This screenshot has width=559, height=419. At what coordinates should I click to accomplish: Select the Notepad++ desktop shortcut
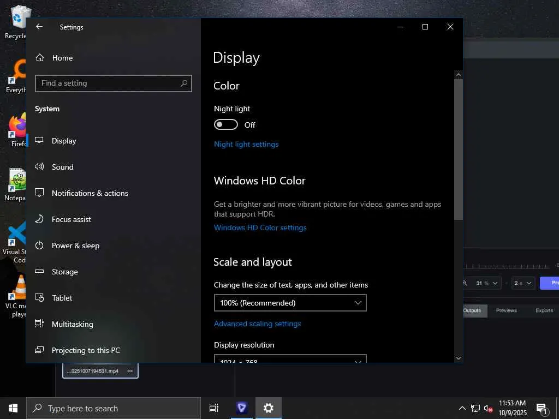coord(16,184)
